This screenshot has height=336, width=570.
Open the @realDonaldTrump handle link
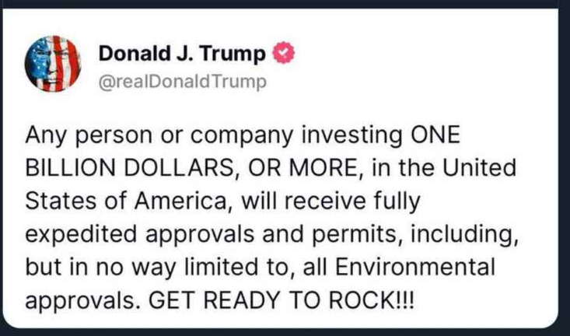(183, 81)
